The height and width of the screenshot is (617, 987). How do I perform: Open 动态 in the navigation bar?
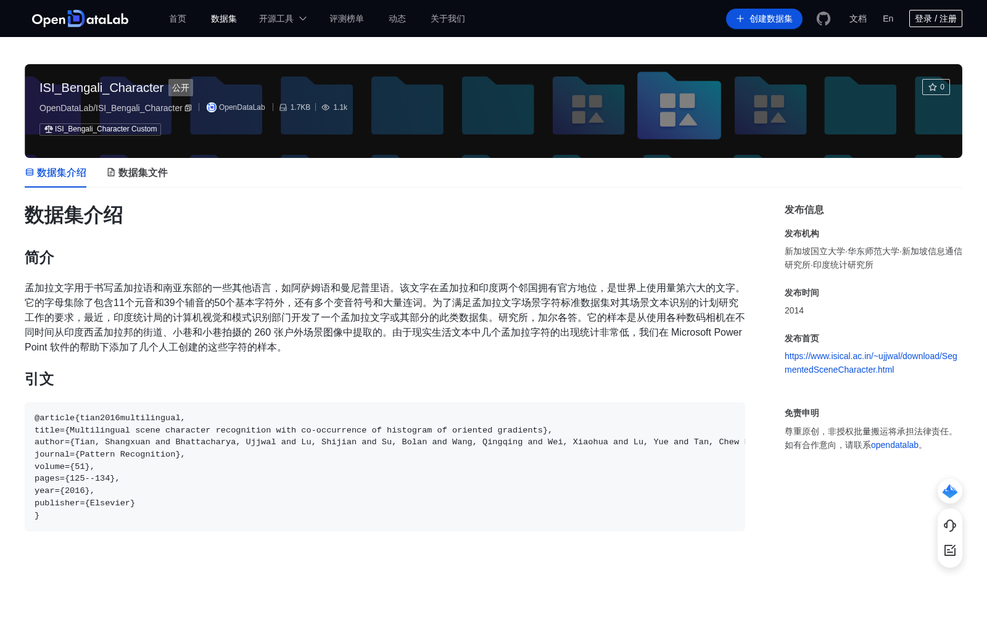click(x=397, y=19)
